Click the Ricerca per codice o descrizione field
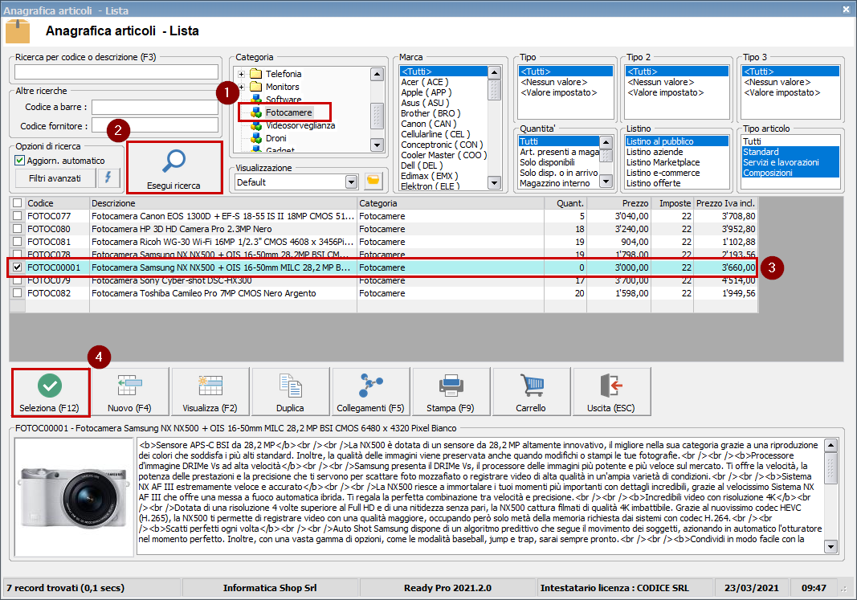The image size is (857, 600). click(116, 72)
